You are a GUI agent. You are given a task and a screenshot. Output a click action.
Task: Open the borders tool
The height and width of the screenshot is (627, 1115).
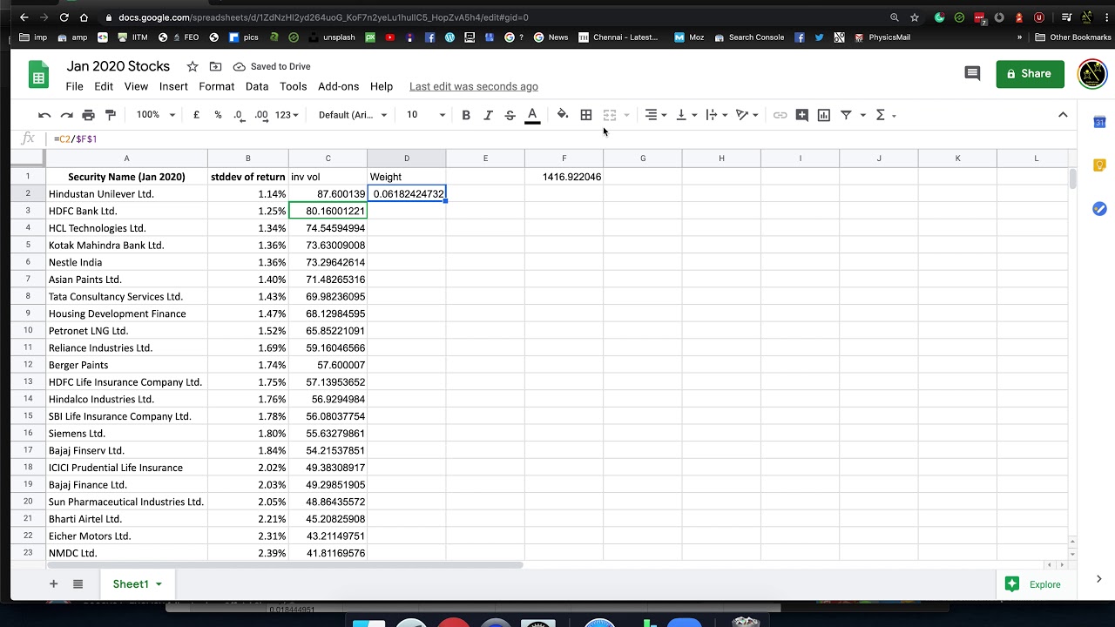586,115
